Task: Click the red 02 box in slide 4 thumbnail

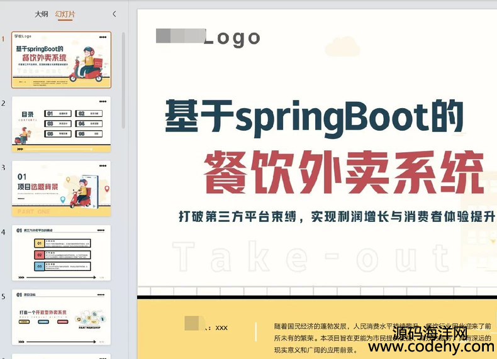Action: pos(39,255)
